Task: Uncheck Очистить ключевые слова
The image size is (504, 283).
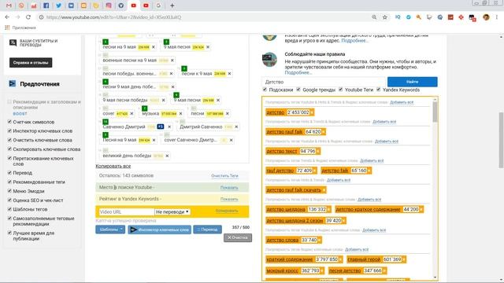Action: coord(9,140)
